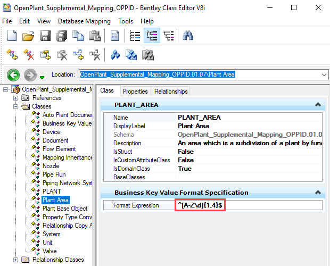Screen dimensions: 330x266
Task: Click the Delete Class icon with red X
Action: pyautogui.click(x=29, y=55)
